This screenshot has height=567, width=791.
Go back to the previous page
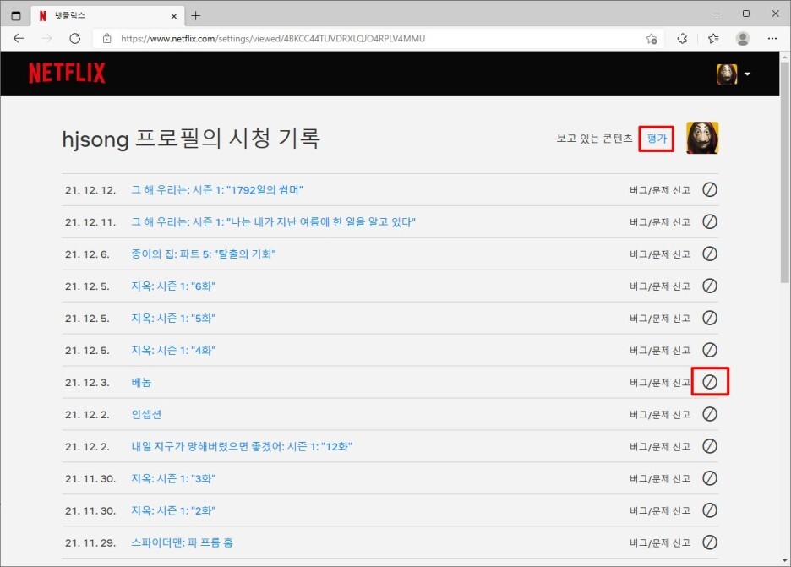19,38
